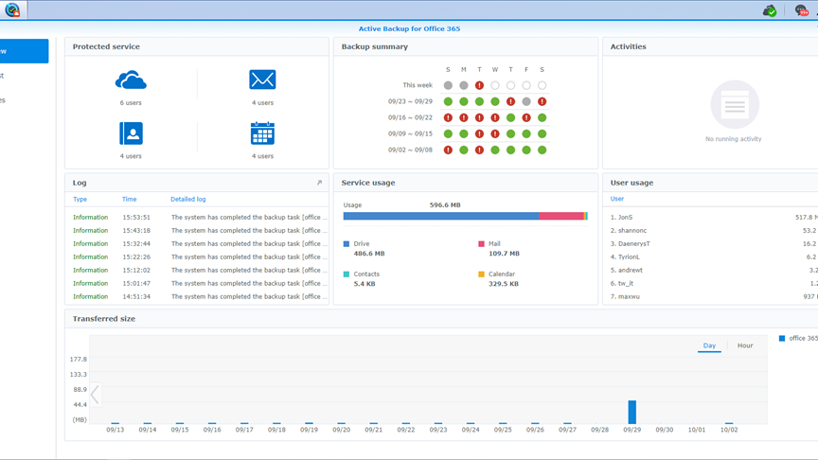Viewport: 818px width, 460px height.
Task: Select the highlighted overview item in sidebar
Action: (x=24, y=51)
